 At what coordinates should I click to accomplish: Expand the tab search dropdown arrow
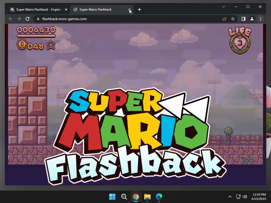[x=223, y=7]
